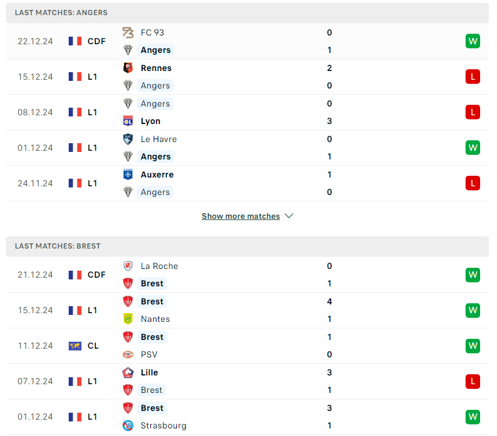Image resolution: width=497 pixels, height=436 pixels.
Task: Click the Le Havre club crest
Action: tap(127, 139)
